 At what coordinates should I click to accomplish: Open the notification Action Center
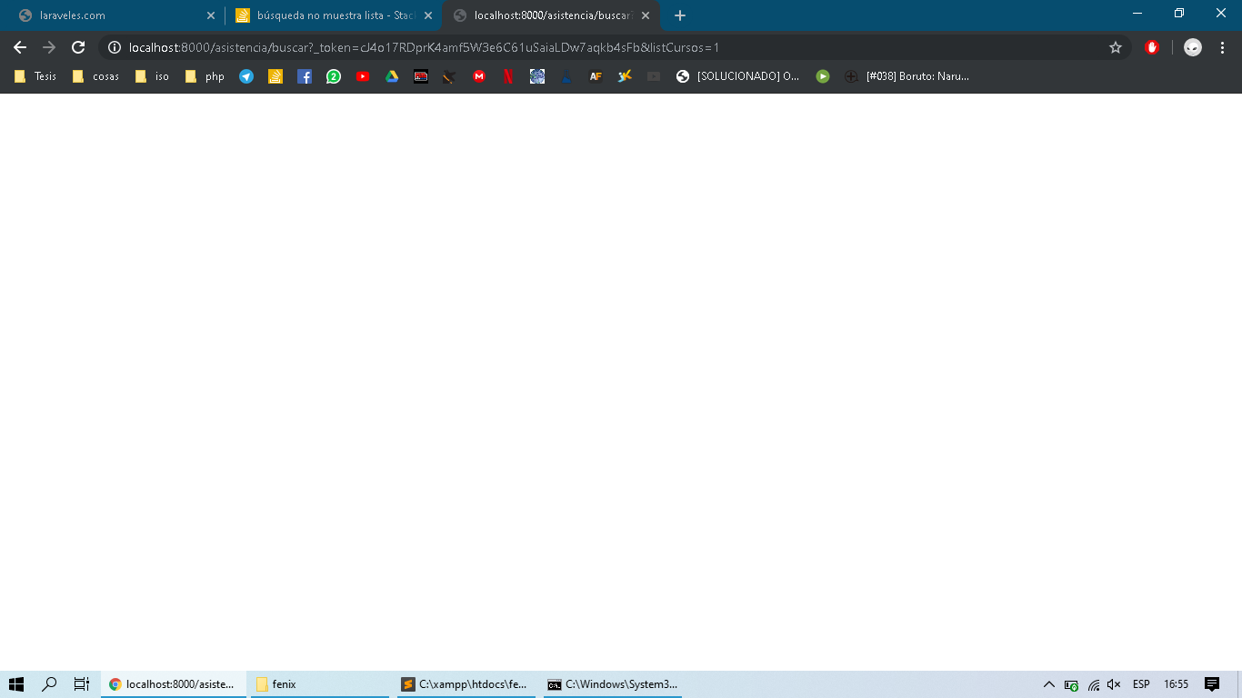pyautogui.click(x=1212, y=684)
